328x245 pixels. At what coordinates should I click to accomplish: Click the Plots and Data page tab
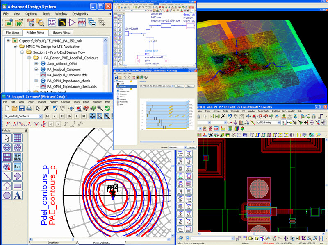[x=101, y=243]
